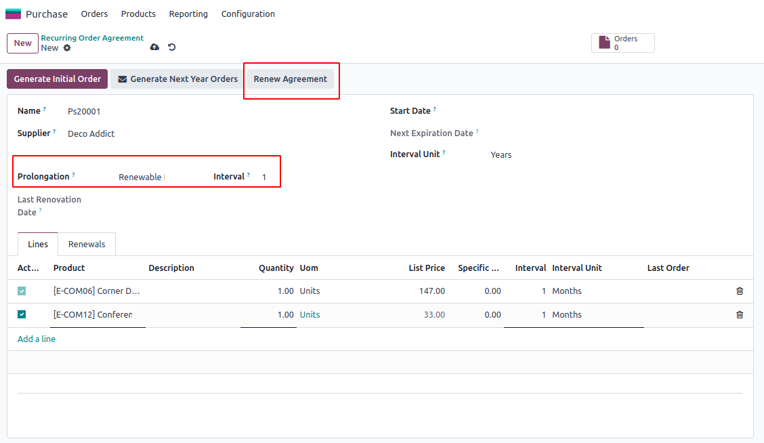Click the Add a line link
Viewport: 764px width, 443px height.
37,339
